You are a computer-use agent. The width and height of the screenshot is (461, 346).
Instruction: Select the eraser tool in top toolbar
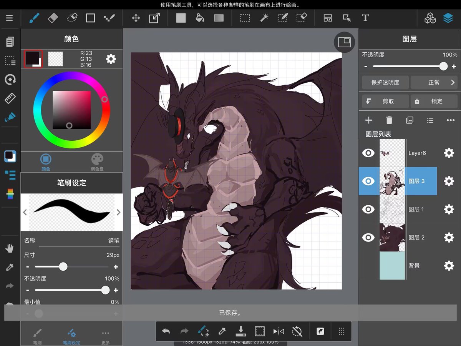click(x=53, y=18)
